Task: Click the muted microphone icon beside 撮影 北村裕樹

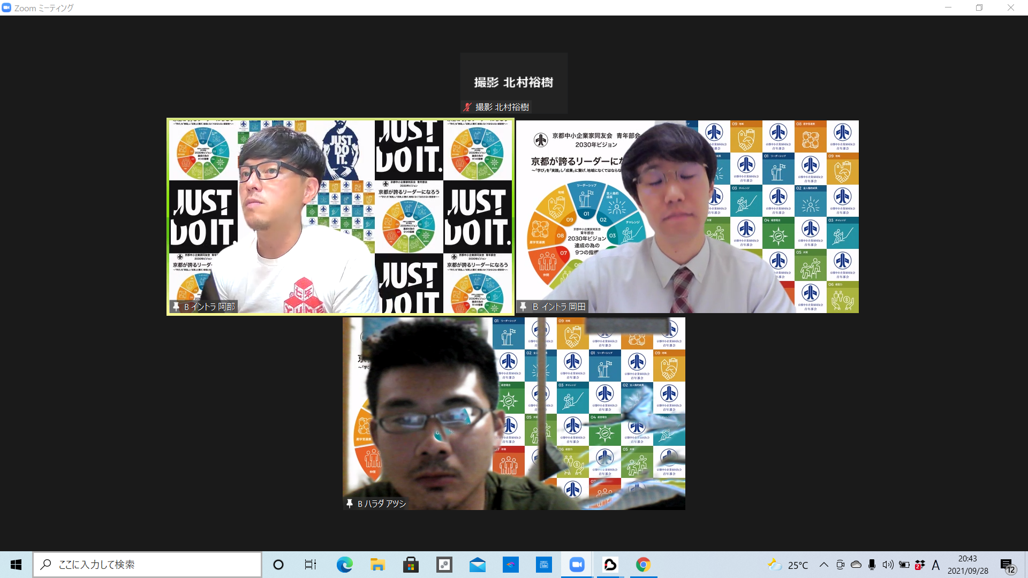Action: pos(467,107)
